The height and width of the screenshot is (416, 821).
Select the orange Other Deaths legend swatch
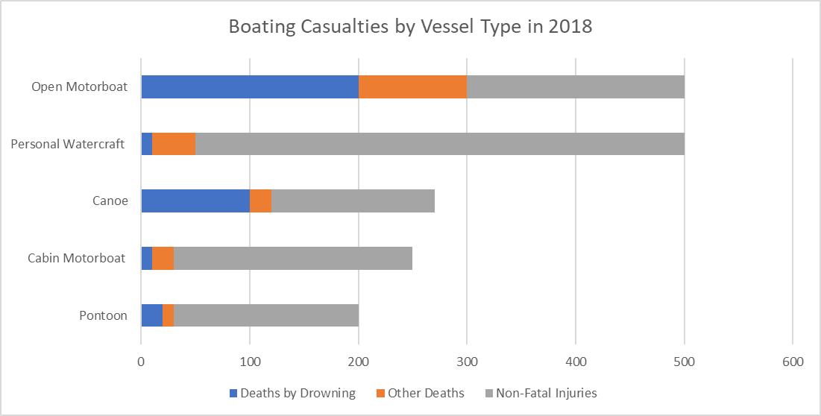pos(380,393)
